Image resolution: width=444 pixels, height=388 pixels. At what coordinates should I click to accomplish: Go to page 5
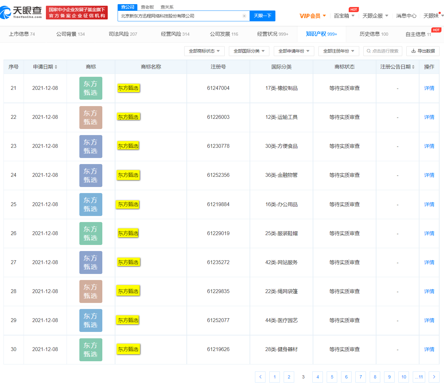[x=332, y=377]
